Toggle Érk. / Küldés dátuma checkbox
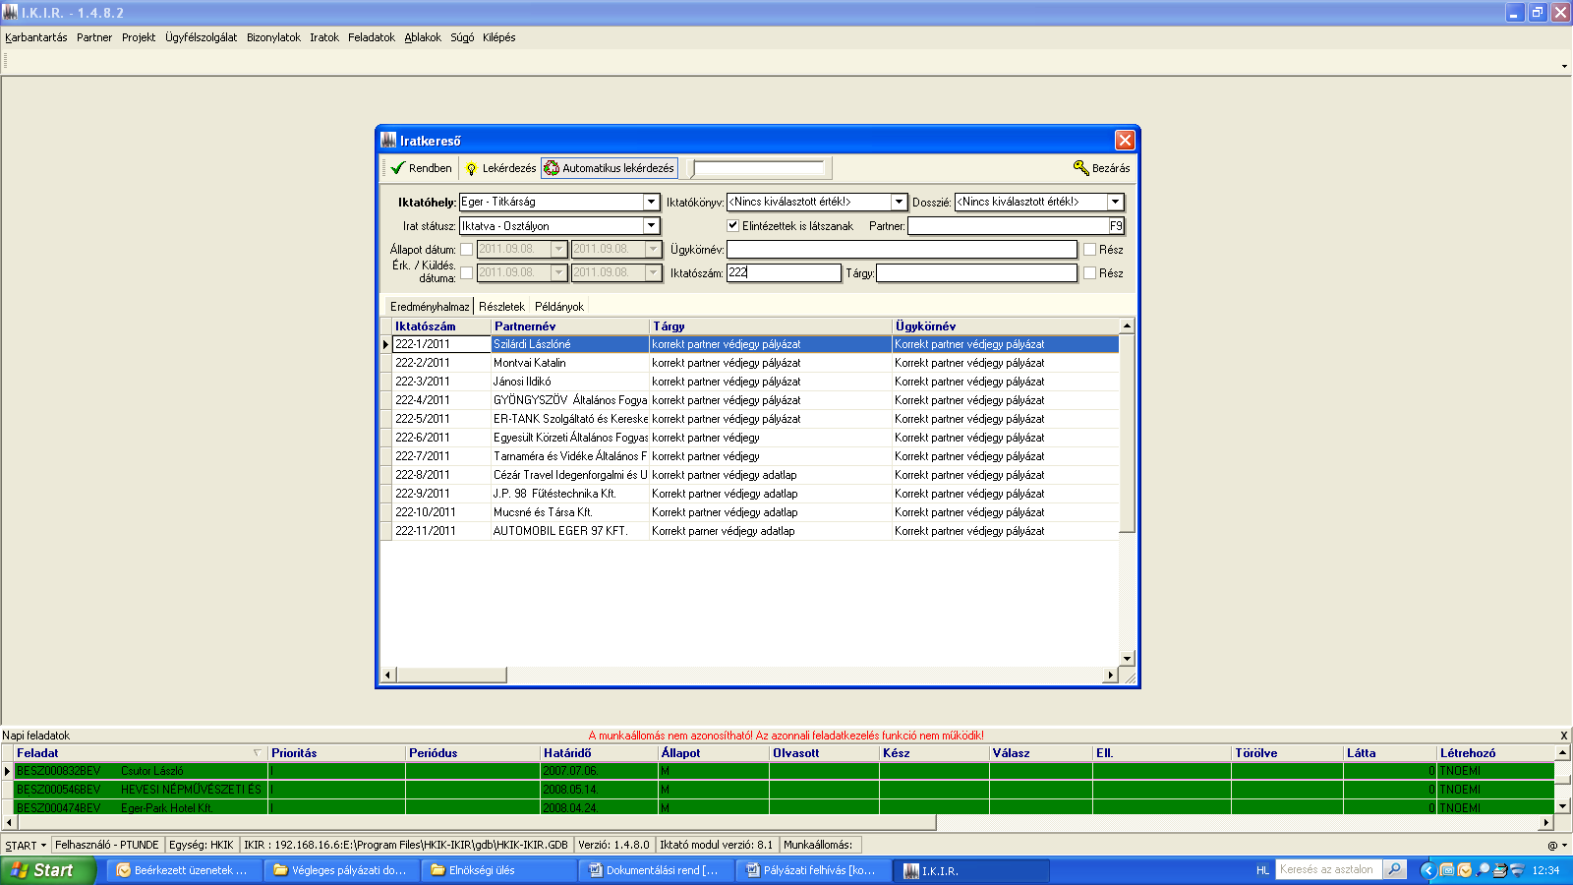 467,272
